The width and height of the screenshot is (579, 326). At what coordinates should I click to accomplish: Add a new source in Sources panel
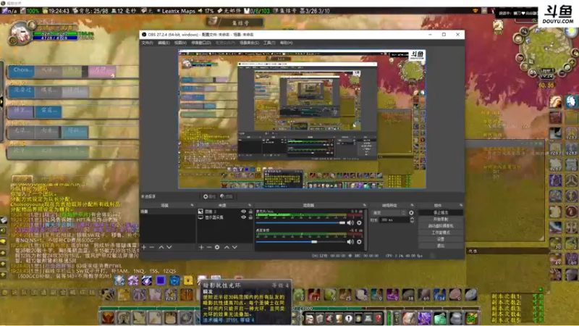(x=201, y=247)
